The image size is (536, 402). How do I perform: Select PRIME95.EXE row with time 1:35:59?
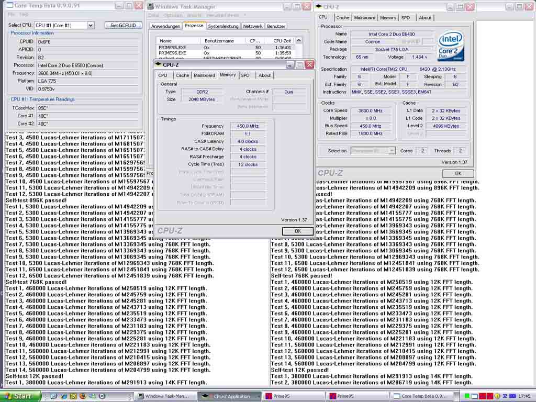[x=225, y=53]
